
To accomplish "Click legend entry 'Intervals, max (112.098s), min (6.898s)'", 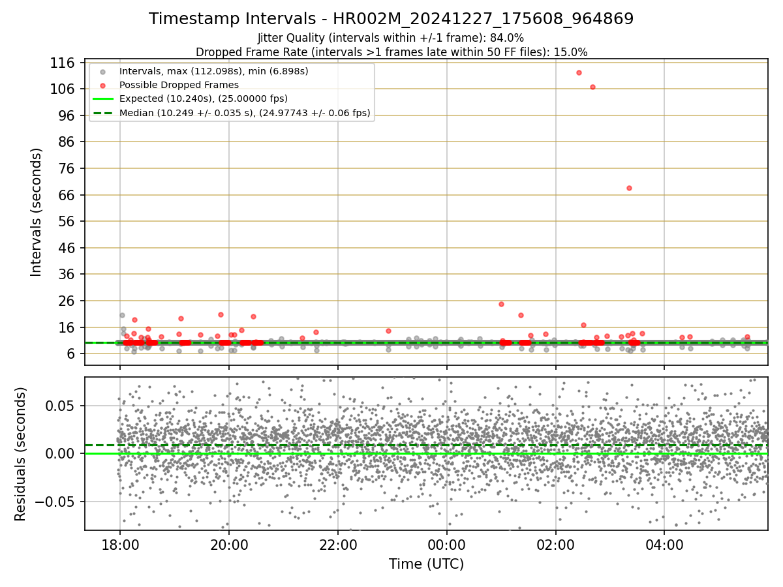I will tap(214, 70).
